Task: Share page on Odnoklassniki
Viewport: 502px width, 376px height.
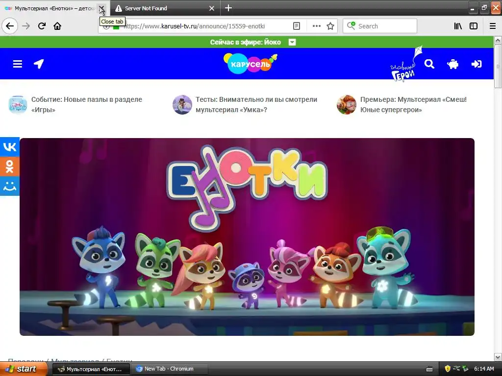Action: pos(10,166)
